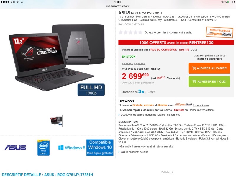Click the cart icon in Acheter en 1 clic
The image size is (236, 177).
194,81
